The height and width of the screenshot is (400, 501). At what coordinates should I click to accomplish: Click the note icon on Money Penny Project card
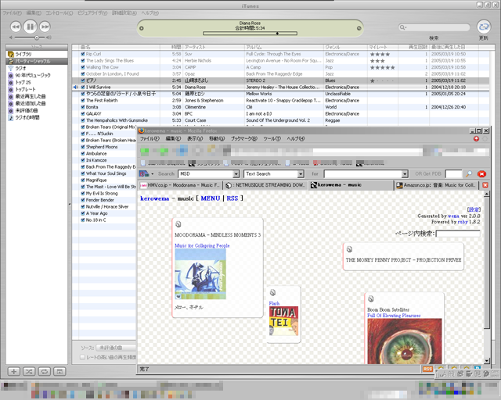click(x=349, y=248)
